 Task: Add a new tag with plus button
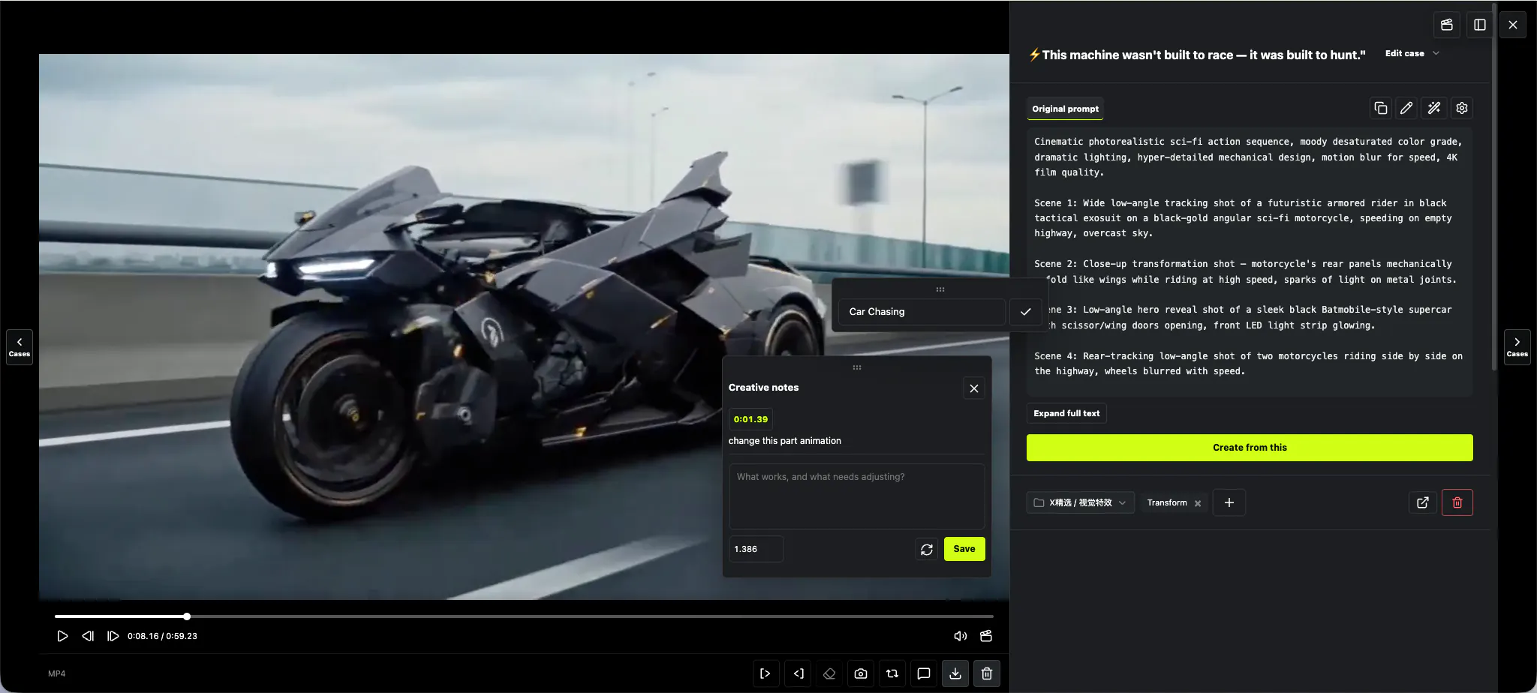coord(1229,502)
